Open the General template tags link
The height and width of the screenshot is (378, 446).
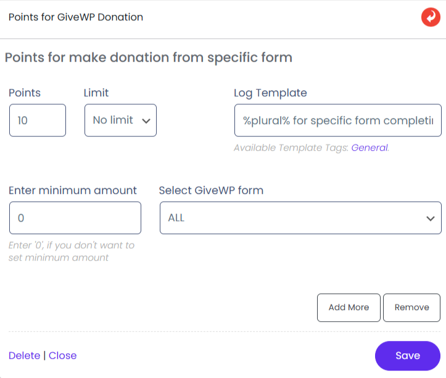pos(370,148)
